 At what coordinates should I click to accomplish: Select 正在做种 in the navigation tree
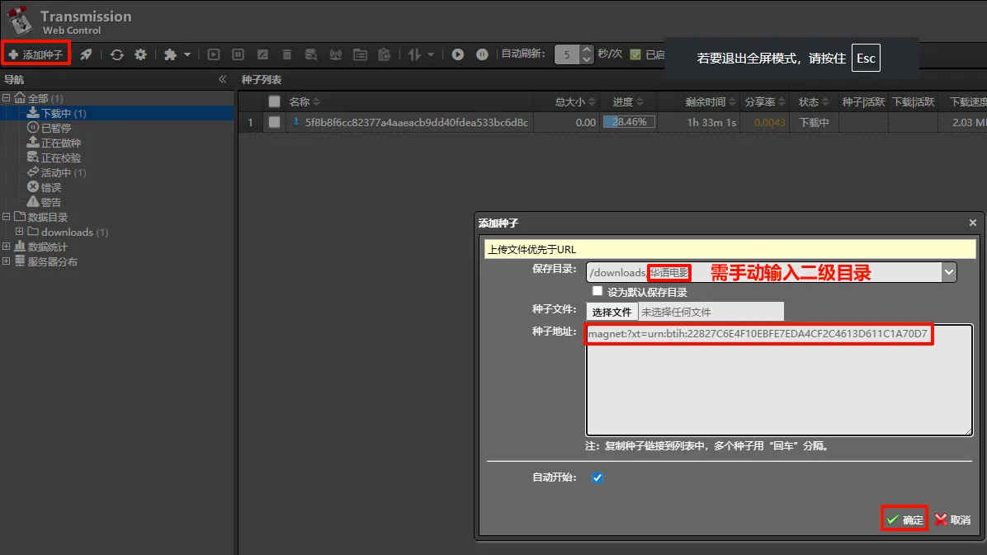[x=61, y=143]
